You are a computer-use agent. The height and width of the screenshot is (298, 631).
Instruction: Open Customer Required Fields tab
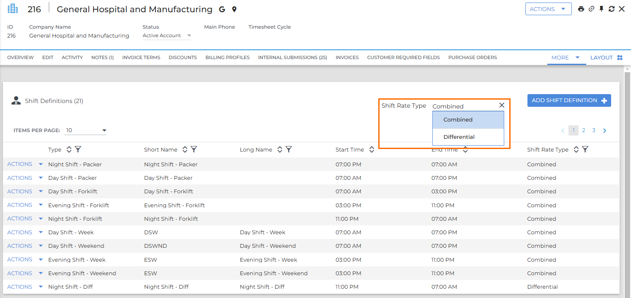[x=403, y=57]
